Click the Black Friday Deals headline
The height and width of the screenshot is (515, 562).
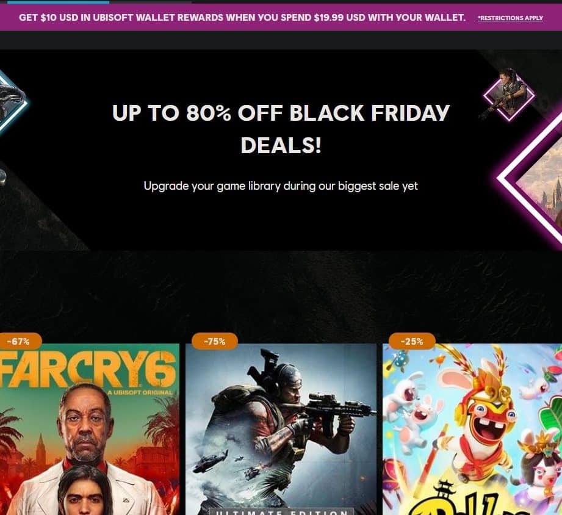point(281,129)
